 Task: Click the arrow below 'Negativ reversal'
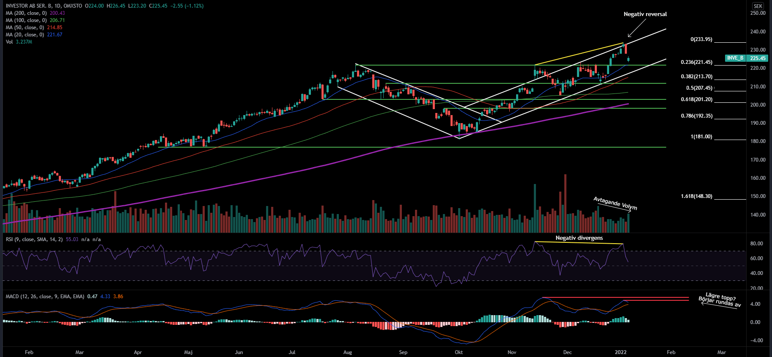click(x=636, y=29)
